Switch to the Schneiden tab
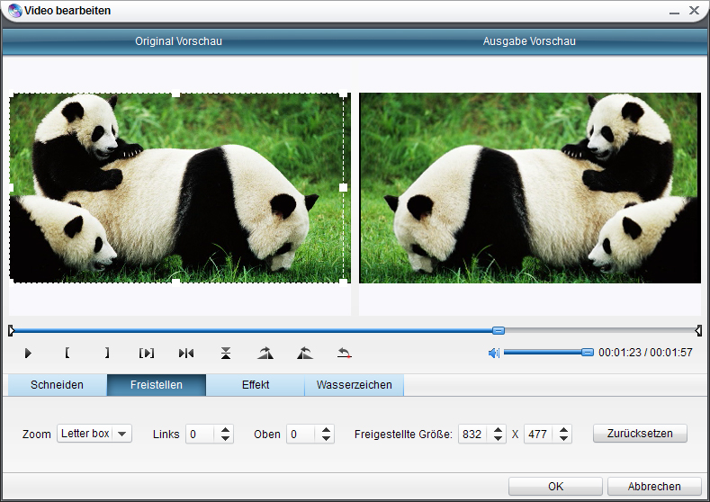Viewport: 710px width, 502px height. pos(57,385)
